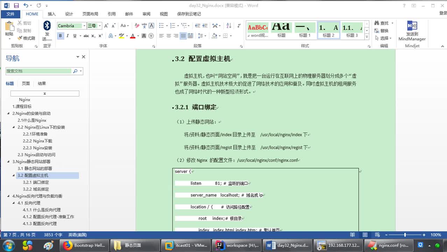Switch to the 审阅 Review tab
Image resolution: width=447 pixels, height=252 pixels.
tap(147, 14)
